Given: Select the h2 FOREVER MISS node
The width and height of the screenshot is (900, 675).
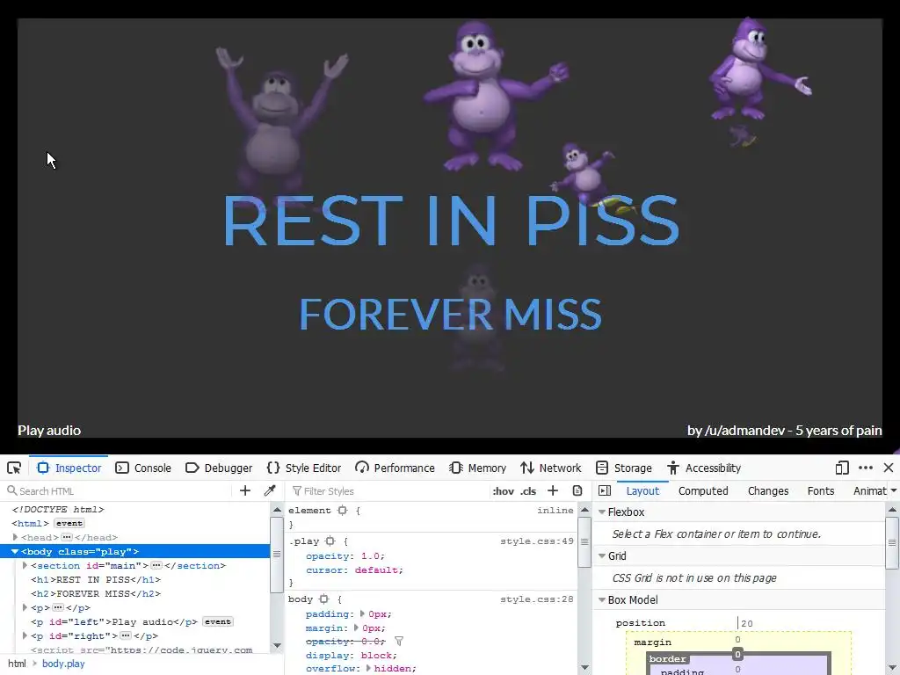Looking at the screenshot, I should [x=96, y=593].
